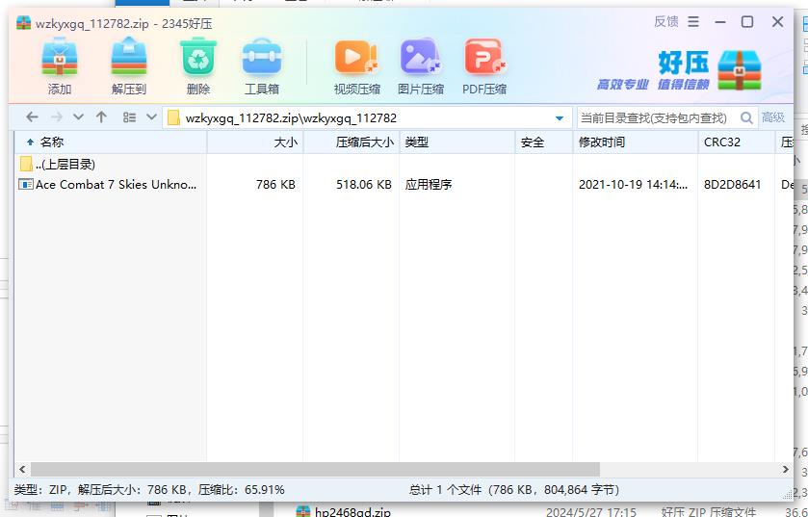Maximize the 2345好压 window
808x517 pixels.
coord(747,21)
